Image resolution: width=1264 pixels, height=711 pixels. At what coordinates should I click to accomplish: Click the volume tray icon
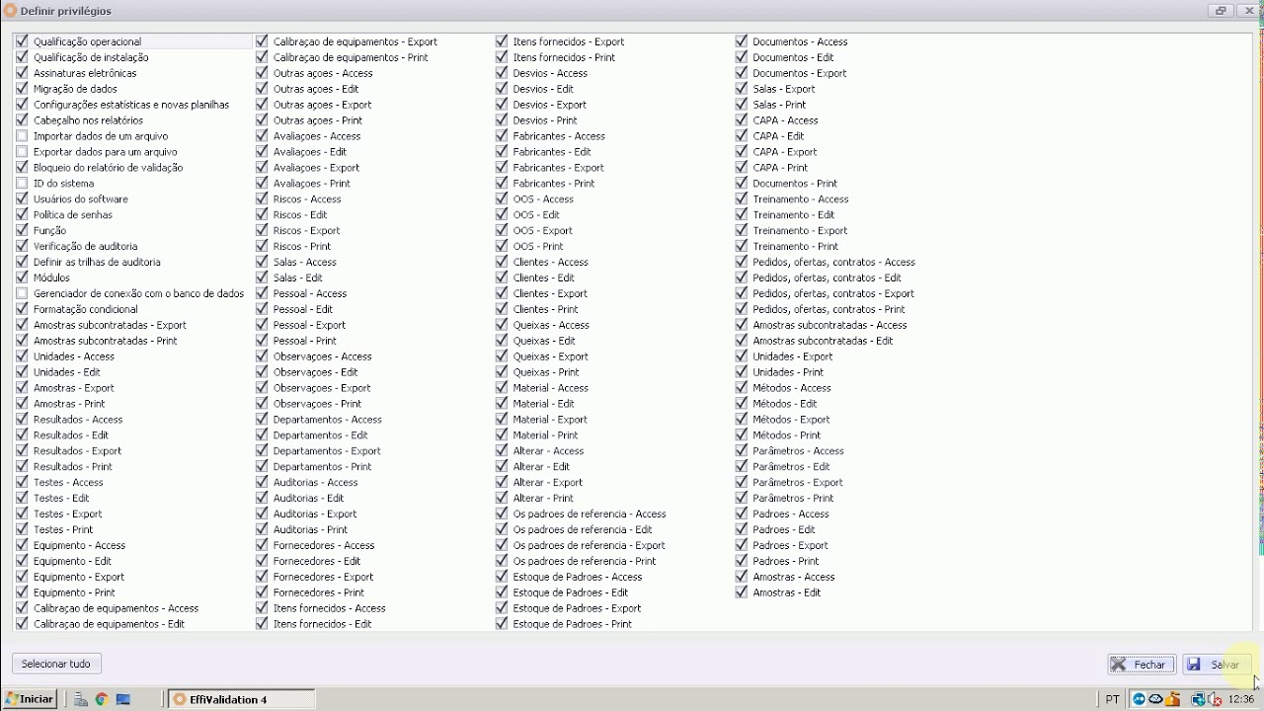(1215, 699)
